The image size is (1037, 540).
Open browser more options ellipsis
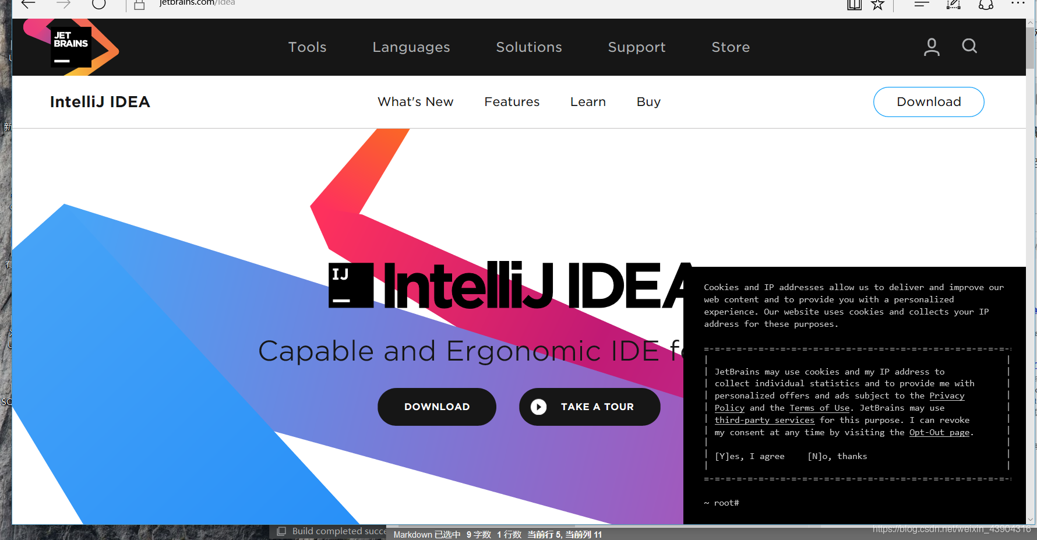1018,3
